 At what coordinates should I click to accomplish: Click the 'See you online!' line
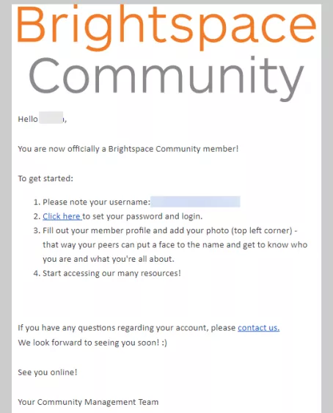pos(48,372)
